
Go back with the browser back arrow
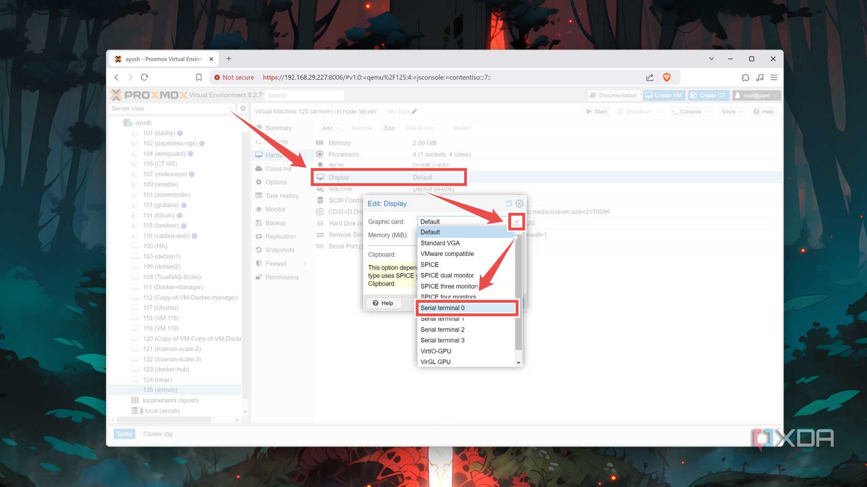pyautogui.click(x=117, y=77)
